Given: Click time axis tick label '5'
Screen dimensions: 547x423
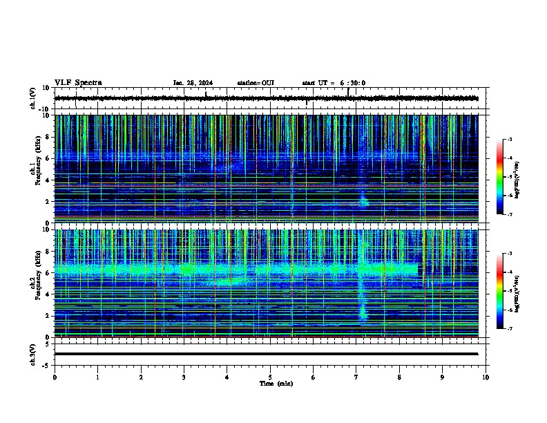Looking at the screenshot, I should tap(270, 377).
